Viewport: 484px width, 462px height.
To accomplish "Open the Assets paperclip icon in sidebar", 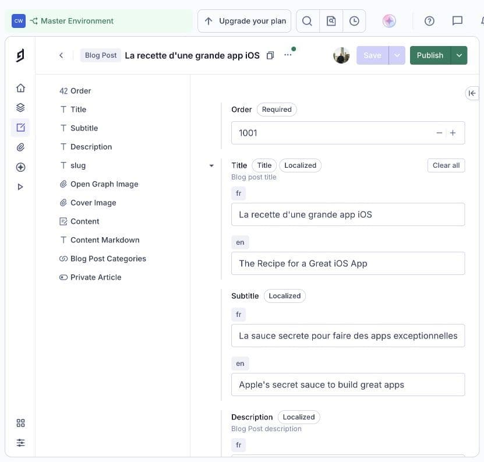I will [20, 147].
